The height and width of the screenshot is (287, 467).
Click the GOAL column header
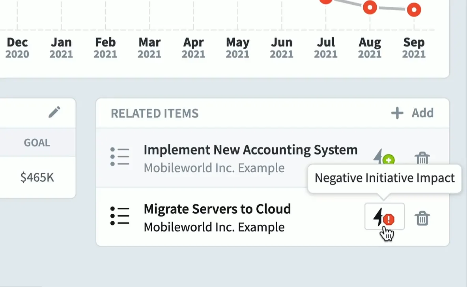(x=37, y=142)
